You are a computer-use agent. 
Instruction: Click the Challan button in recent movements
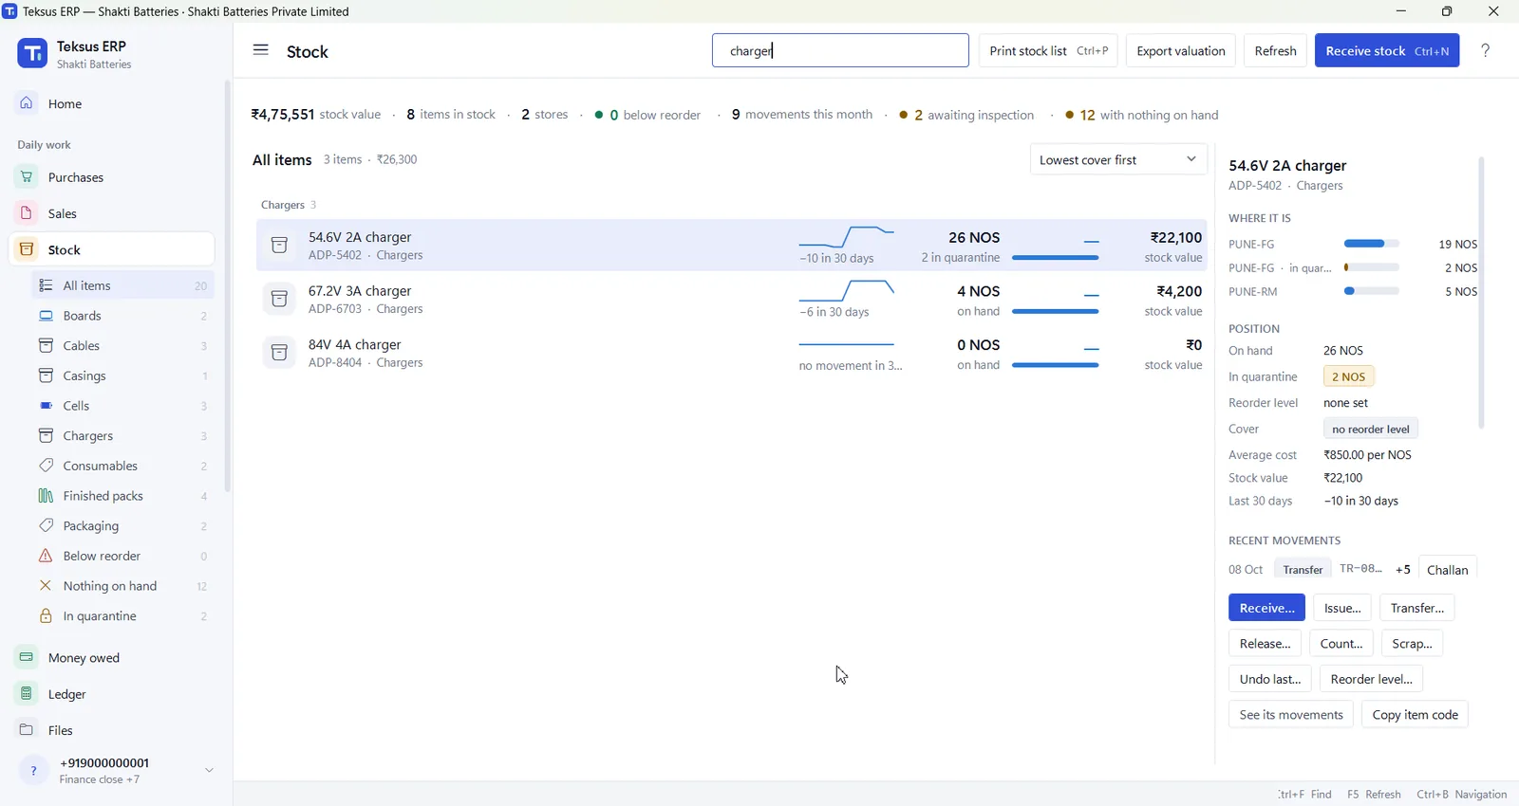1447,569
